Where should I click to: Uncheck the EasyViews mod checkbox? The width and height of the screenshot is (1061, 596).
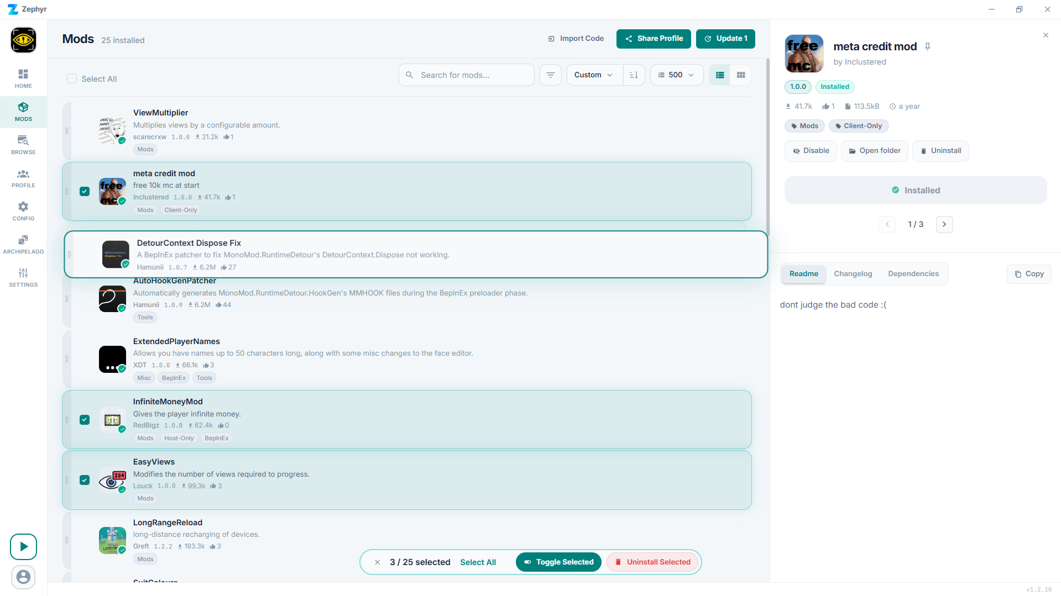(85, 480)
